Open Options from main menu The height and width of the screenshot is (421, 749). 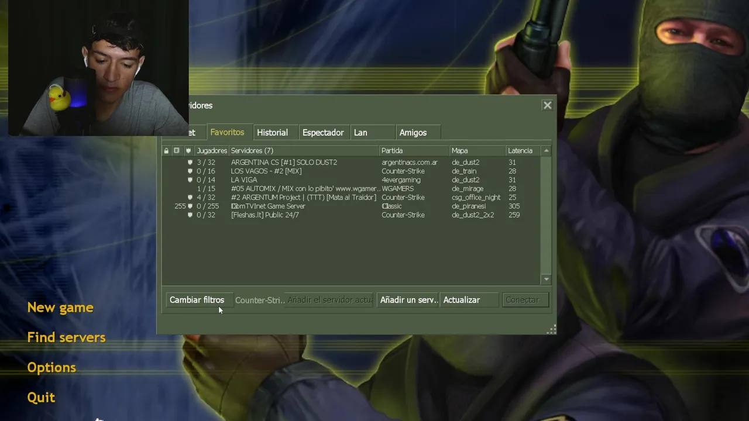tap(51, 367)
